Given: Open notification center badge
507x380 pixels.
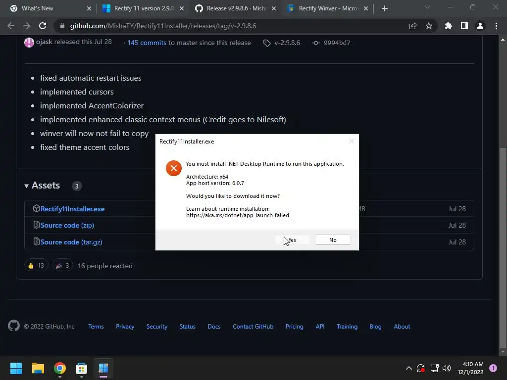Looking at the screenshot, I should 493,368.
